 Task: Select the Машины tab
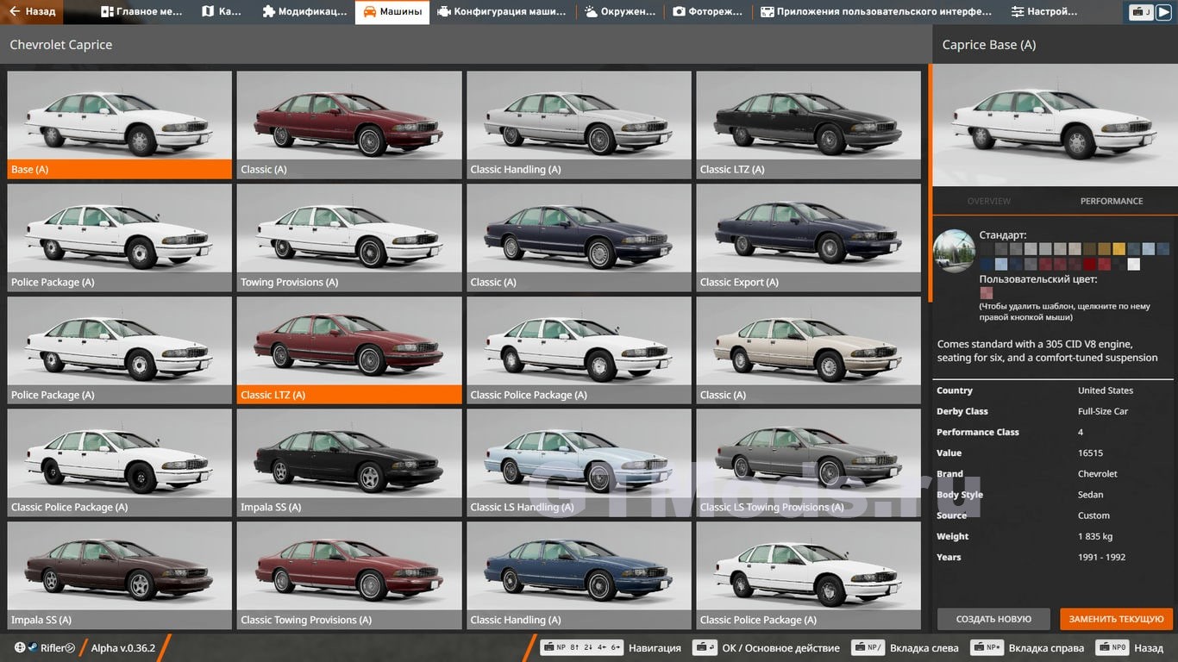coord(392,12)
